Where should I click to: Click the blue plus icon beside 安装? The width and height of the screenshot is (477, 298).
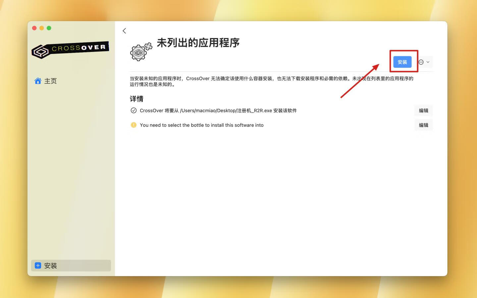(38, 266)
